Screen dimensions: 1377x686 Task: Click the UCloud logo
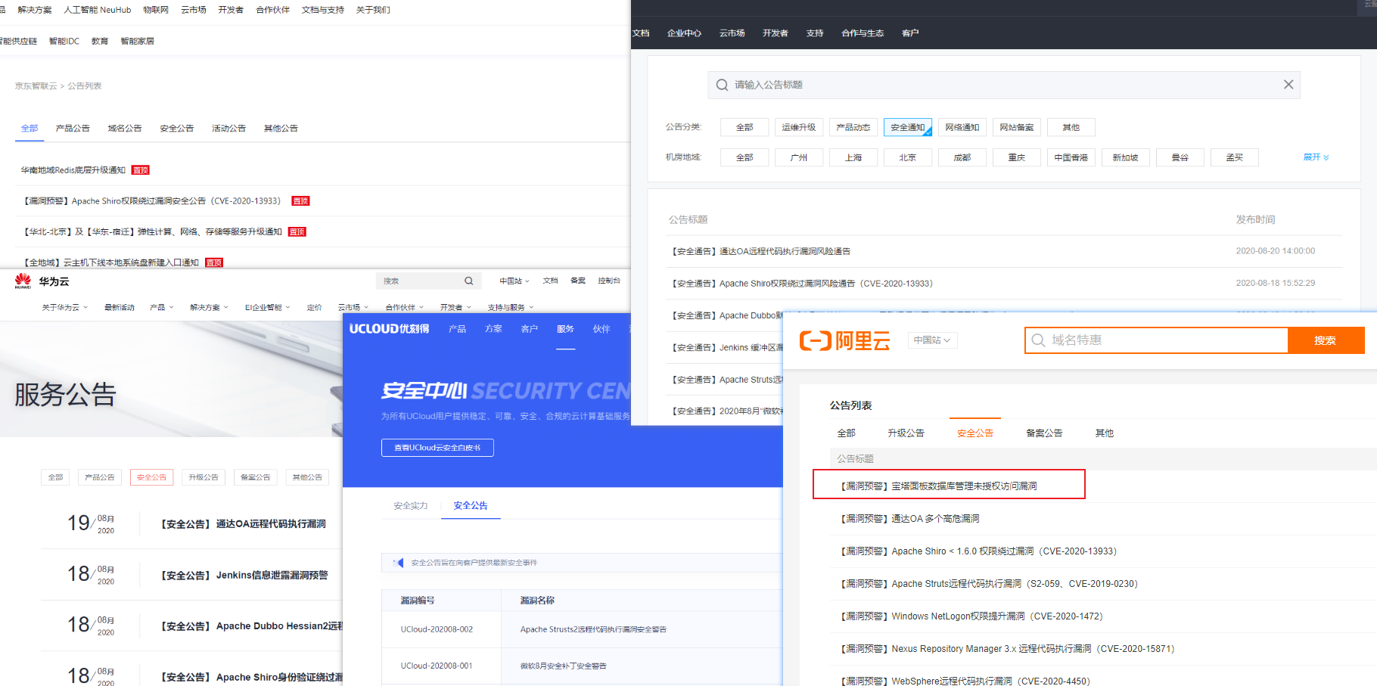tap(389, 329)
